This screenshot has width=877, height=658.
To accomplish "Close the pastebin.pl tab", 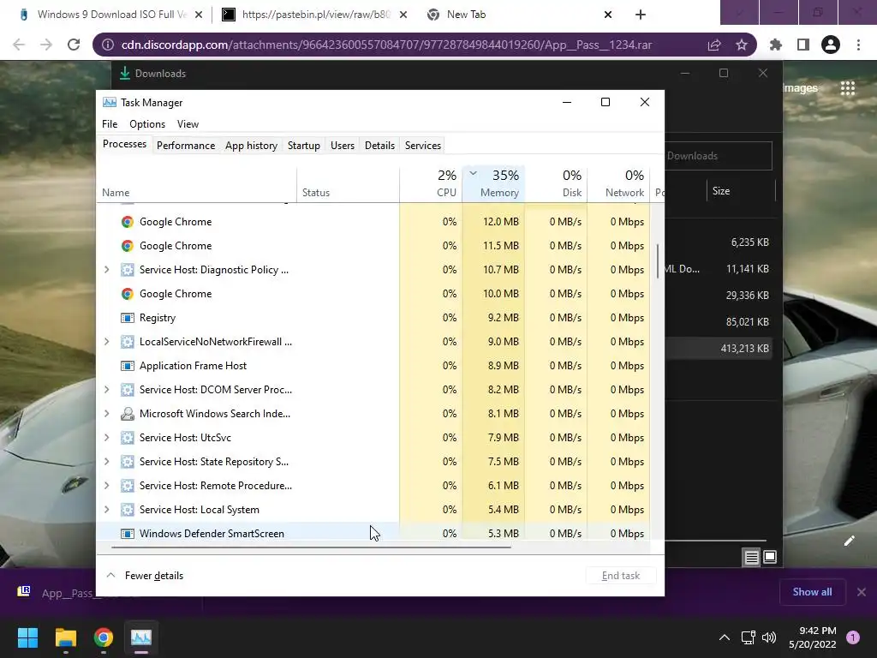I will [x=403, y=15].
